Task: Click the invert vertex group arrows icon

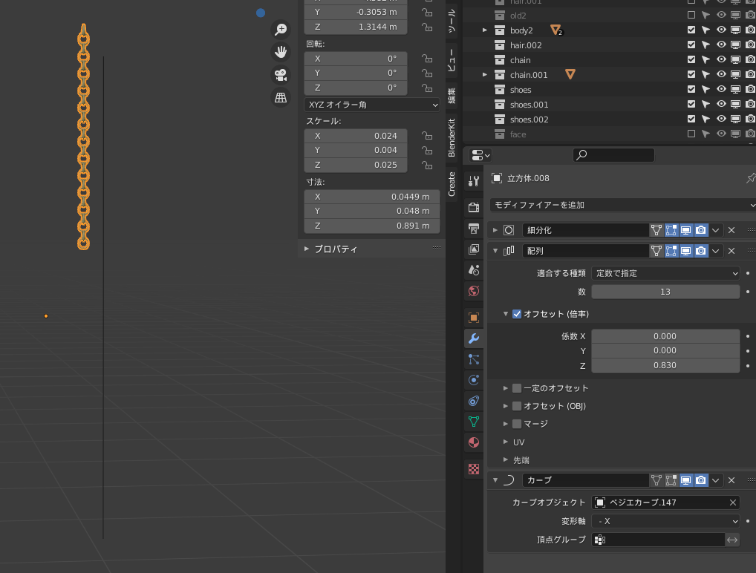Action: click(x=732, y=540)
